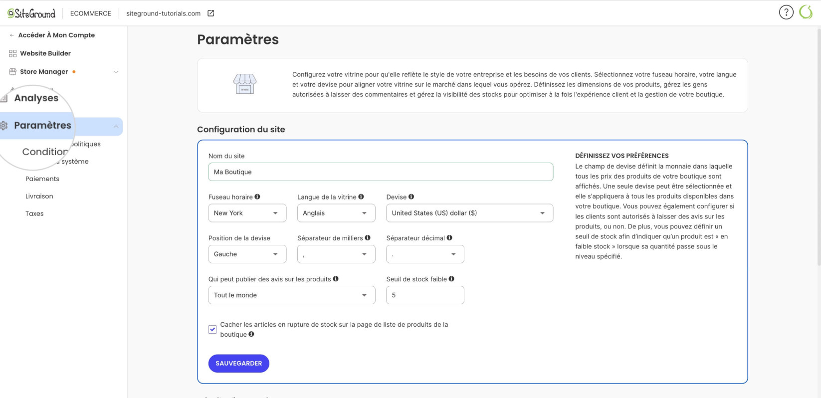This screenshot has height=398, width=821.
Task: Click the storefront illustration in the intro banner
Action: 245,84
